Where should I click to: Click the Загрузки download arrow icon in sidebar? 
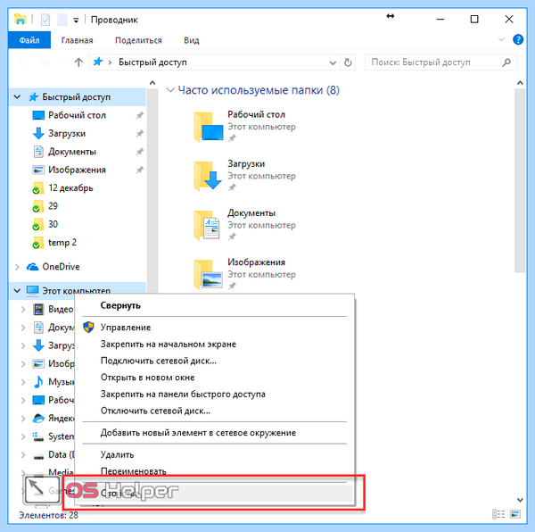[x=38, y=133]
